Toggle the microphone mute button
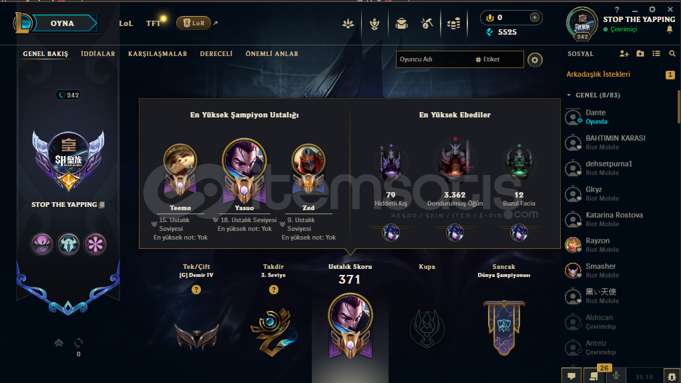Image resolution: width=681 pixels, height=383 pixels. point(616,376)
